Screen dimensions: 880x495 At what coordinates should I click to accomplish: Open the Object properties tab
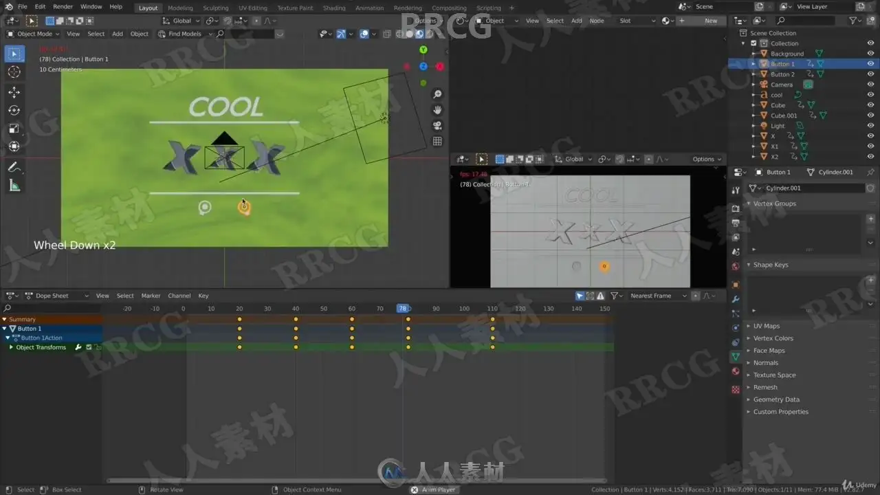tap(736, 284)
